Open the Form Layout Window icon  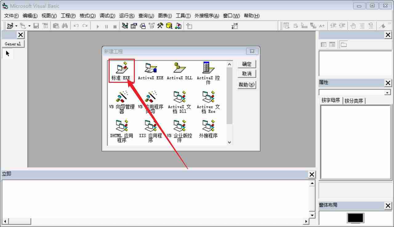[x=143, y=26]
